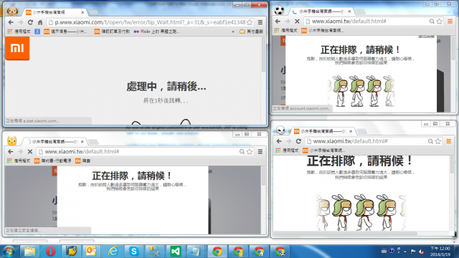Open apps shortcut in top-left bookmarks bar
Viewport: 459px width, 258px height.
coord(19,32)
